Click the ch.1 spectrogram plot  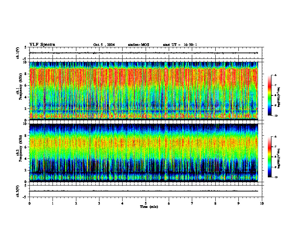[144, 91]
